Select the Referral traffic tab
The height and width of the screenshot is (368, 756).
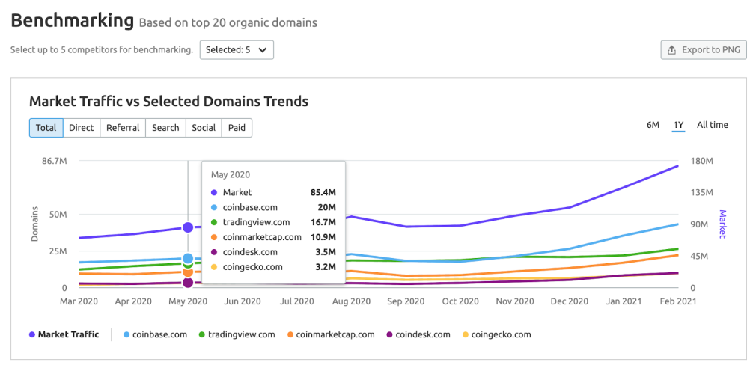(123, 128)
